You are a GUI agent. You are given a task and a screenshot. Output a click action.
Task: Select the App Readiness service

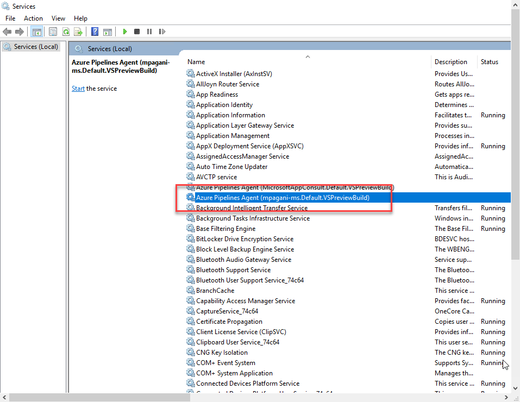[217, 95]
